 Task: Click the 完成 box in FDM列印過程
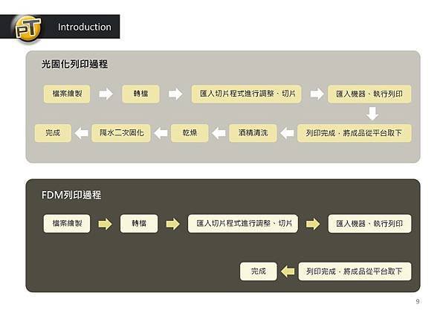(x=258, y=271)
